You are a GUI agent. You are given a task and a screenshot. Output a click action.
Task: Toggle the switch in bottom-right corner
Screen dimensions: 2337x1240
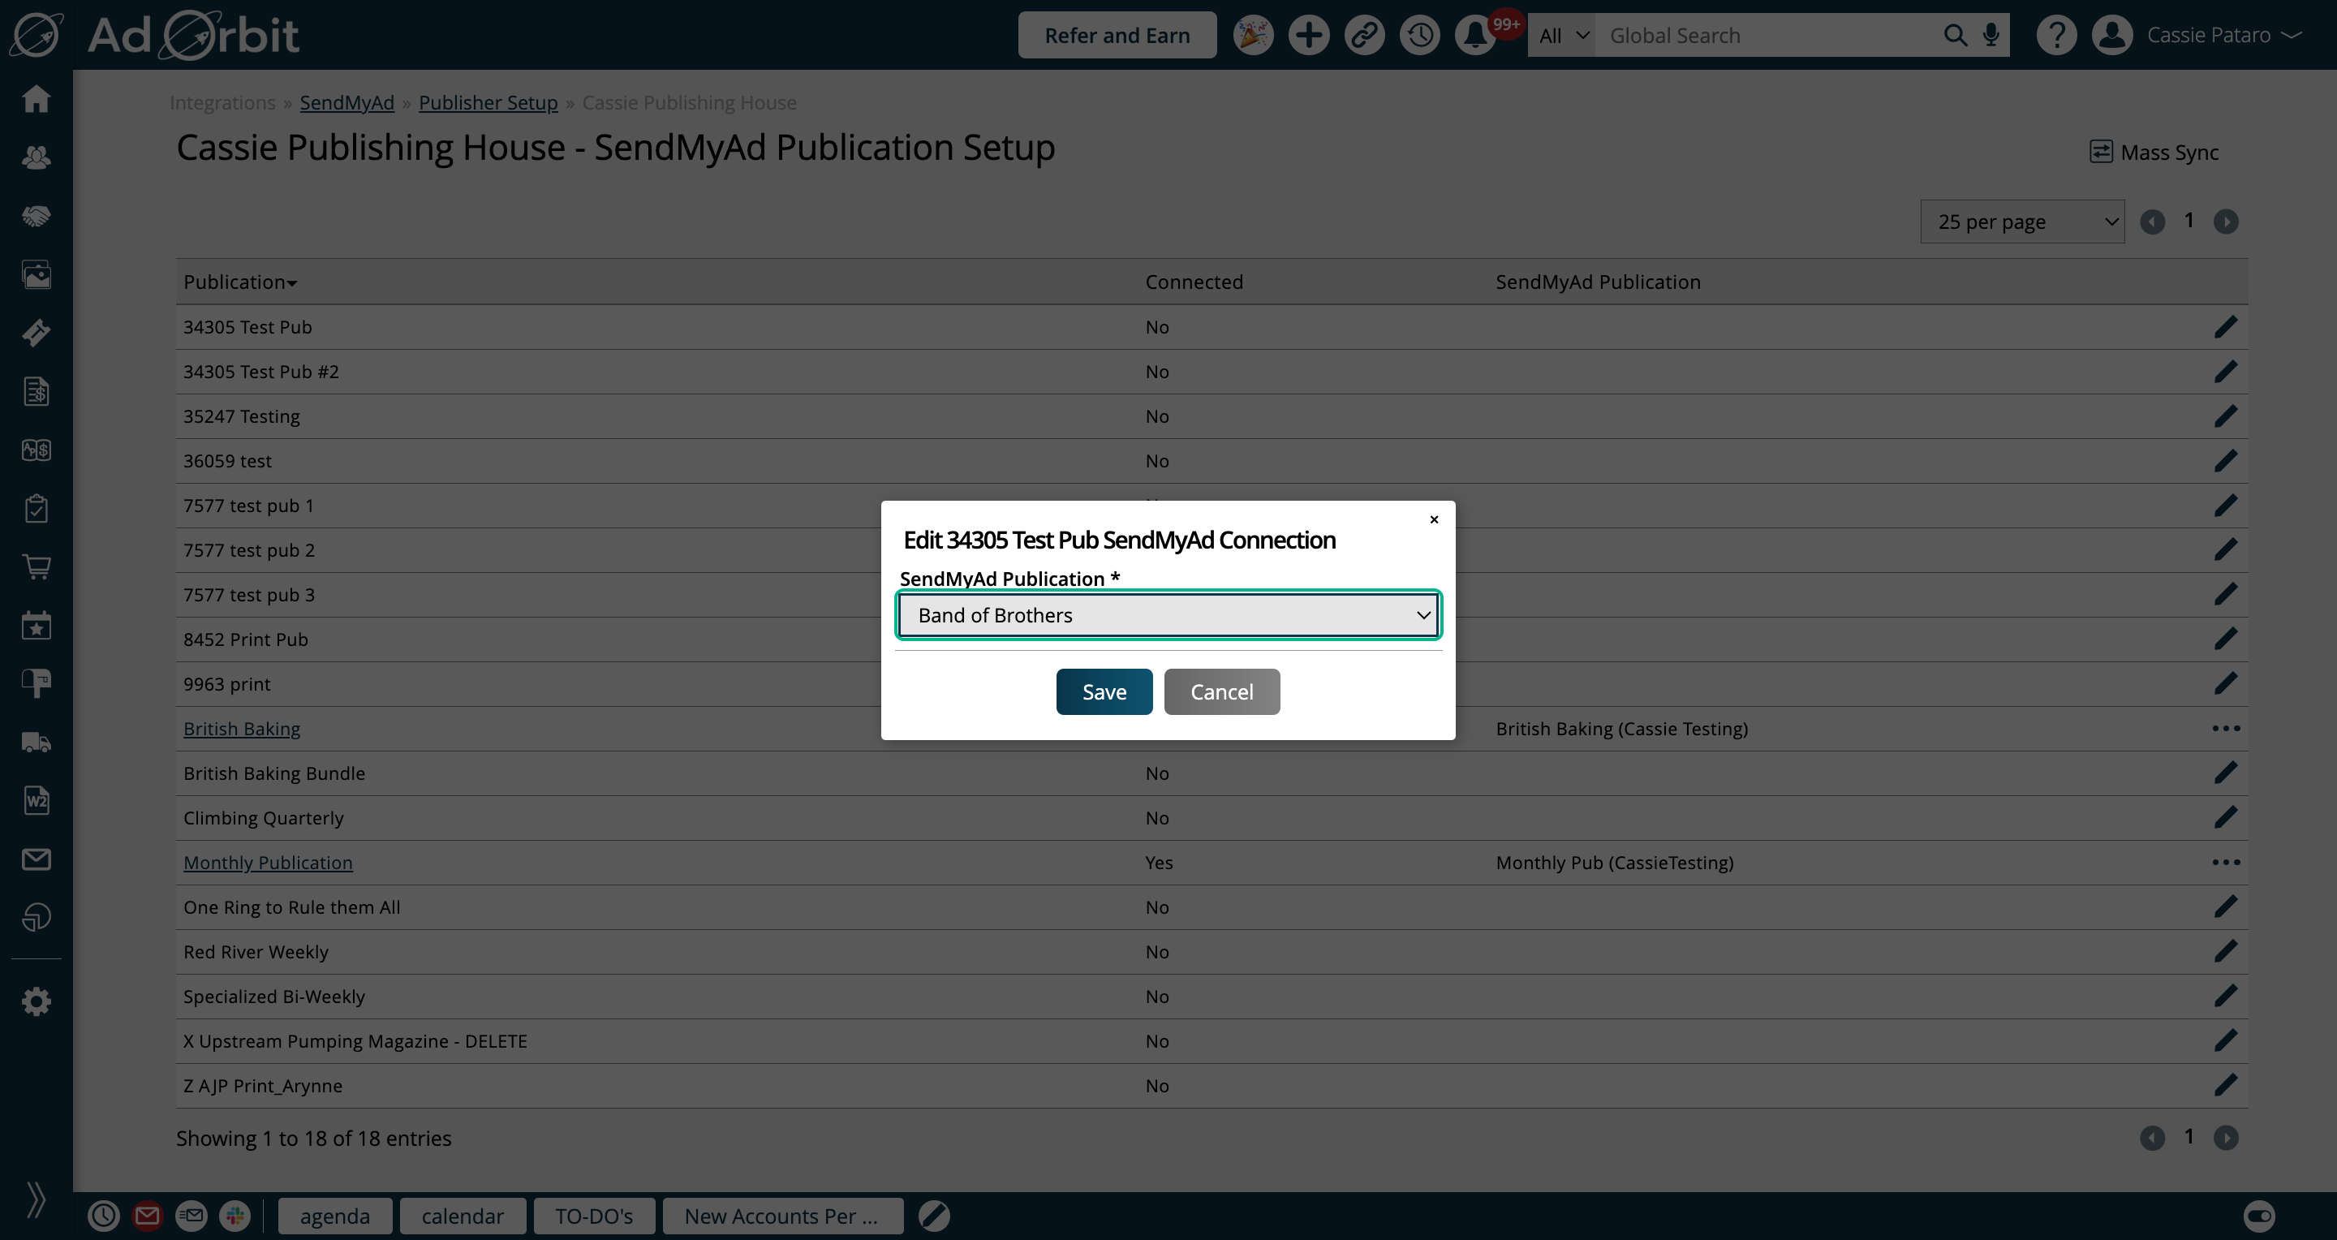(2259, 1216)
